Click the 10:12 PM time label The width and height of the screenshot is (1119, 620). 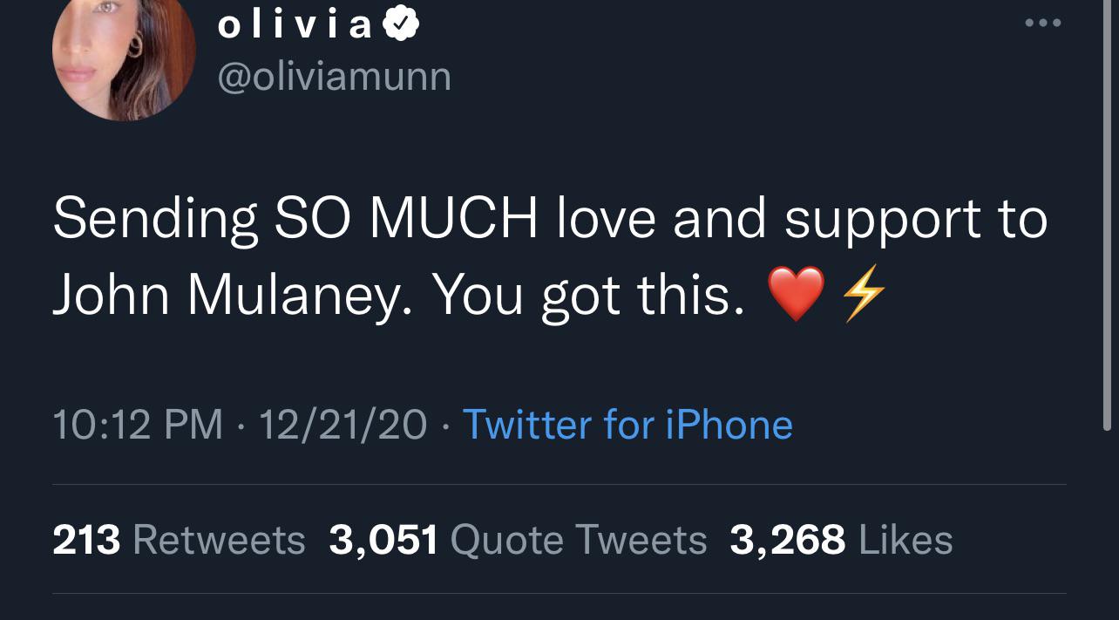click(135, 425)
